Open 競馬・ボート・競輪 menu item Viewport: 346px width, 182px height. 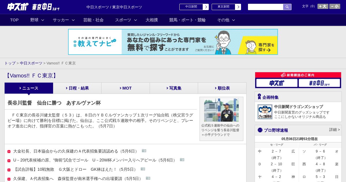tap(187, 20)
